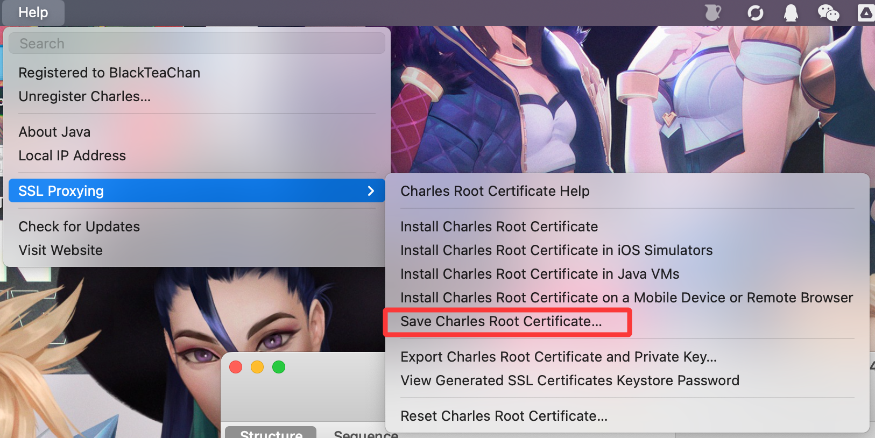Select Check for Updates

[79, 227]
